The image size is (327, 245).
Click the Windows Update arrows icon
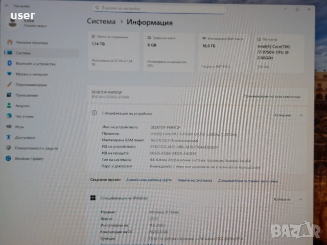(8, 158)
